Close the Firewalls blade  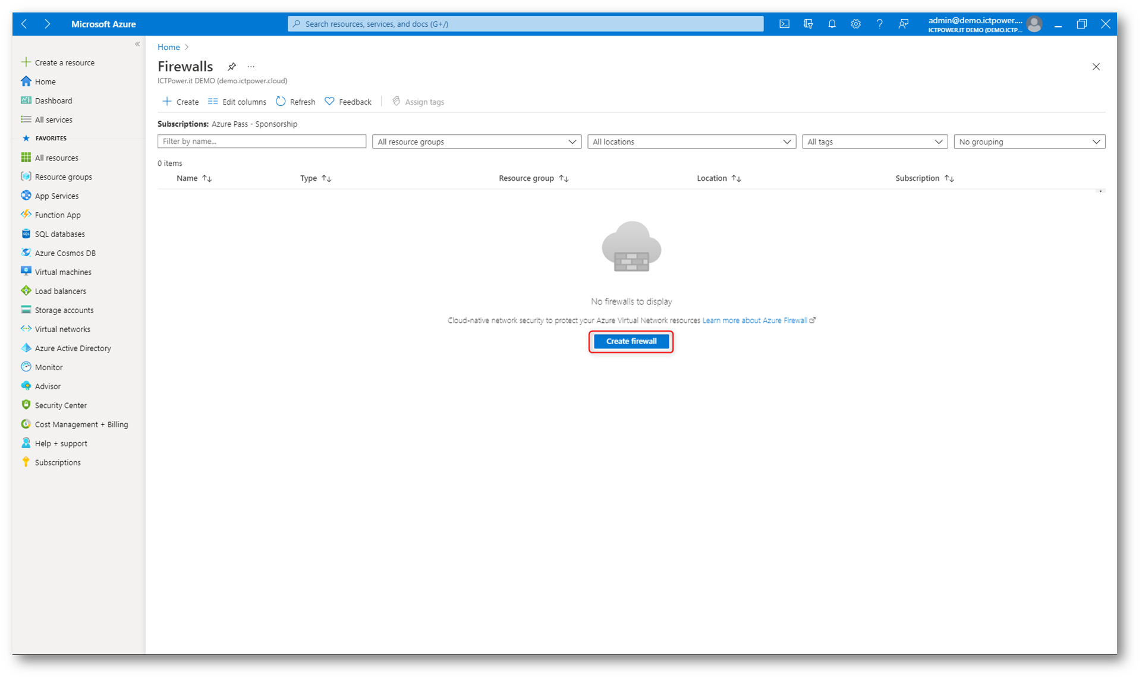pos(1096,67)
